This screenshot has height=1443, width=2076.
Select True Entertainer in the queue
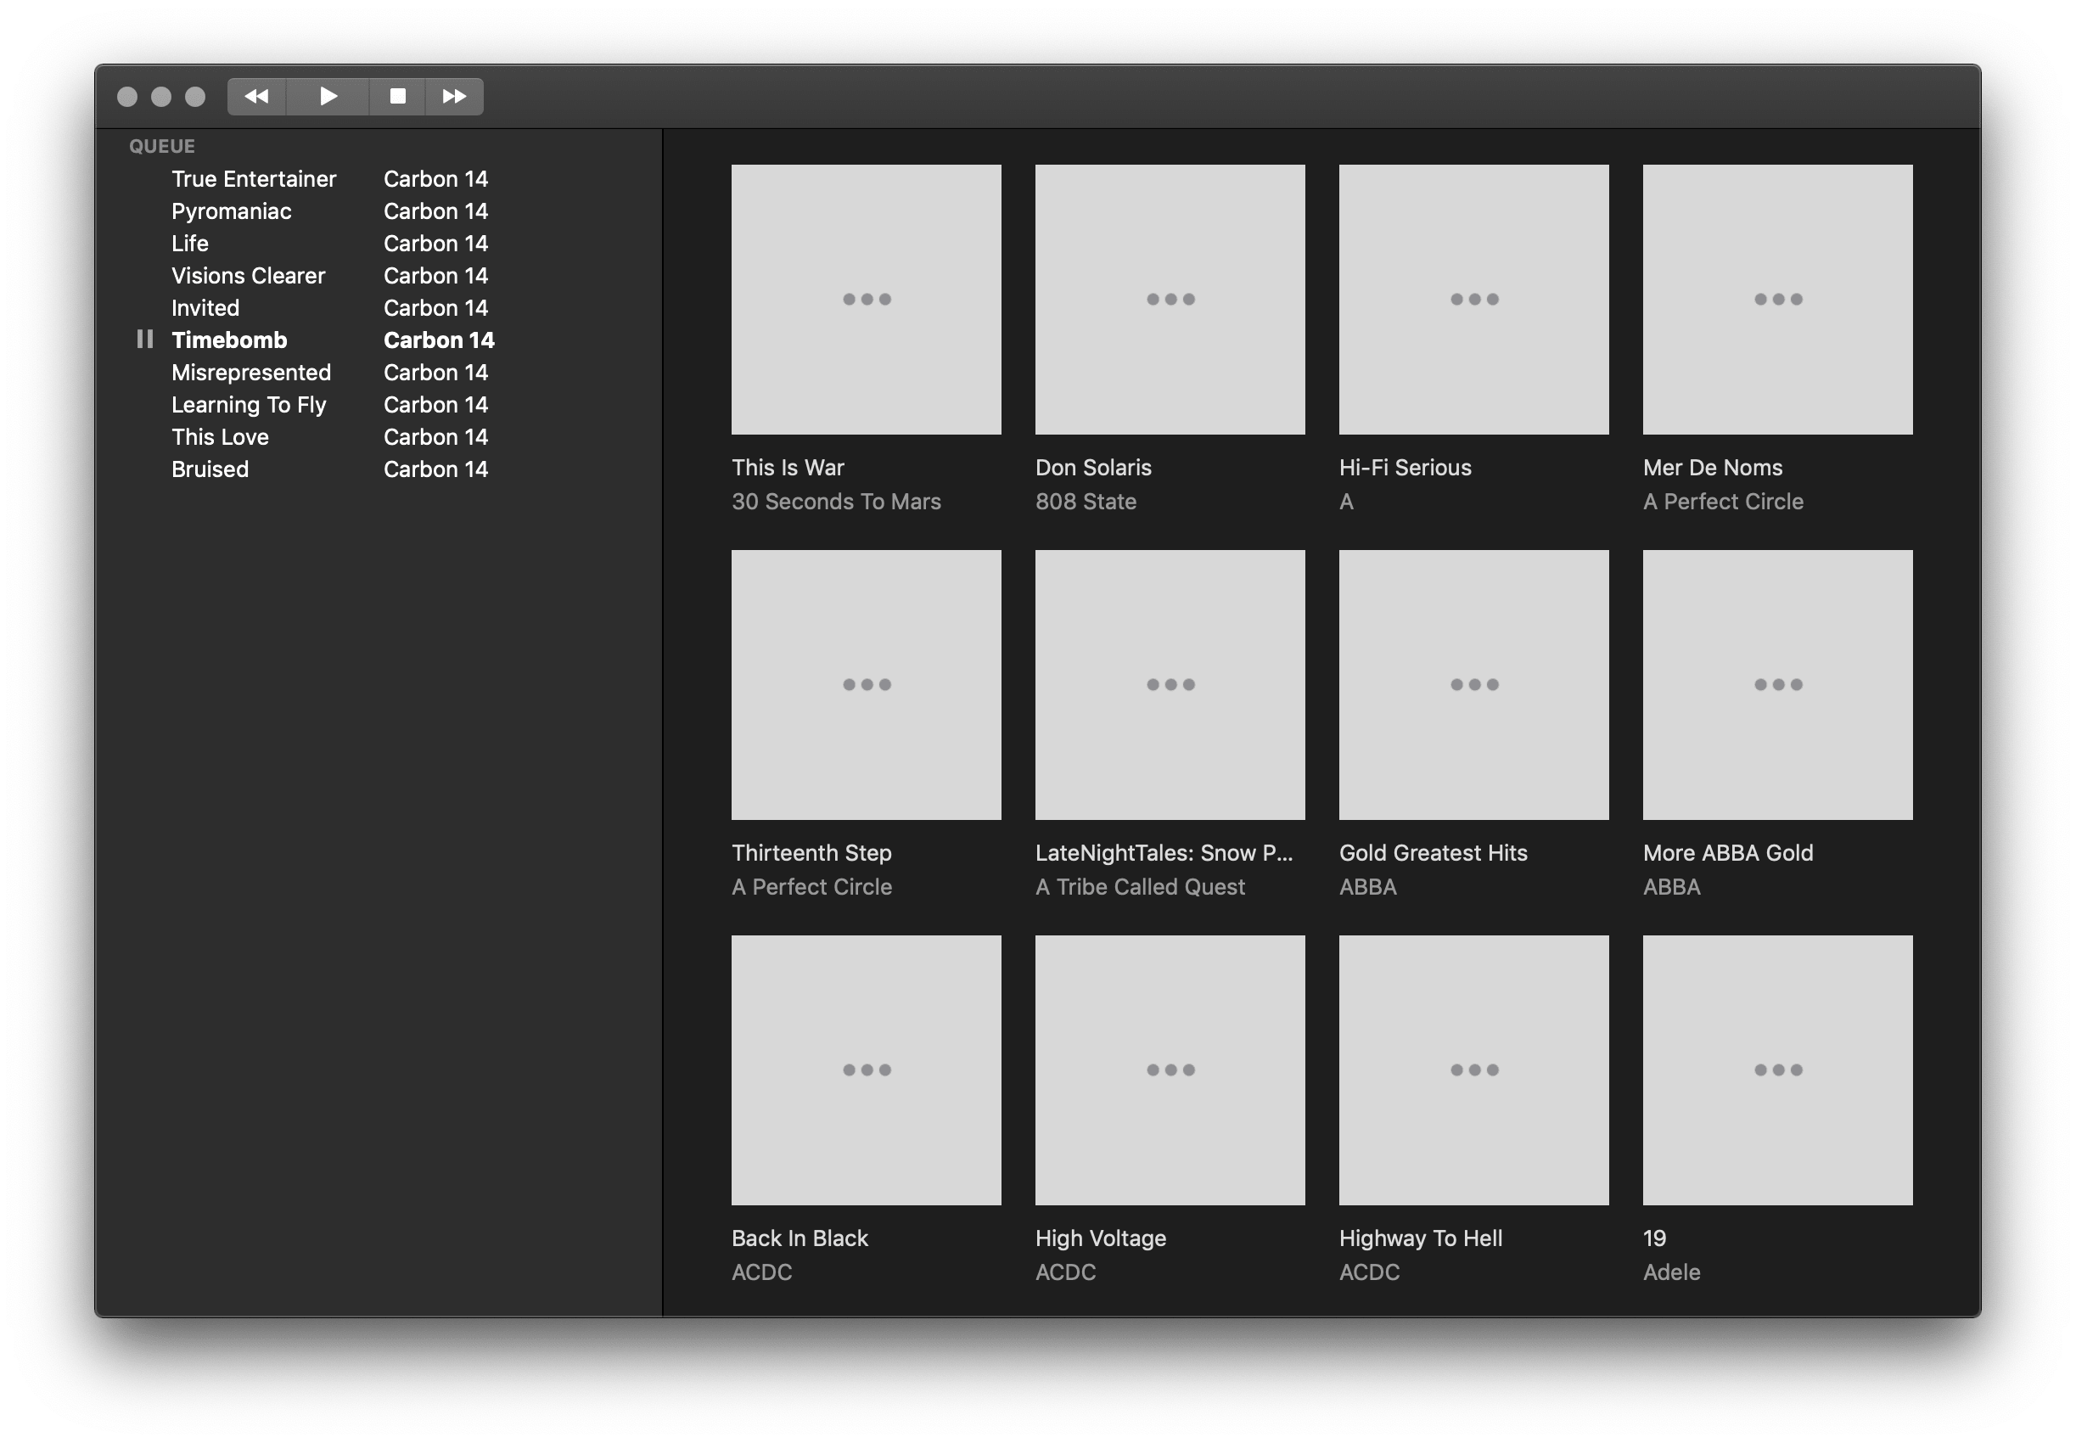click(x=253, y=178)
